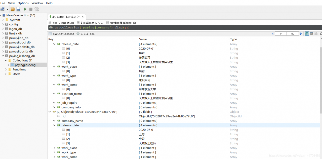Run query with green play icon
This screenshot has height=159, width=322.
(x=25, y=9)
